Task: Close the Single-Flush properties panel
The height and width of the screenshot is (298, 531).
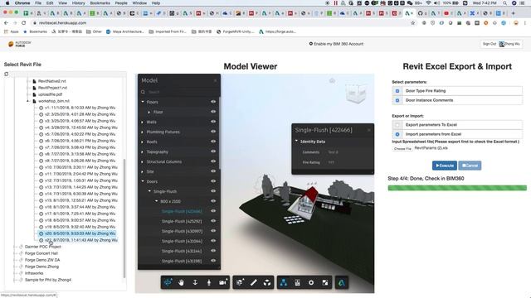Action: [368, 130]
